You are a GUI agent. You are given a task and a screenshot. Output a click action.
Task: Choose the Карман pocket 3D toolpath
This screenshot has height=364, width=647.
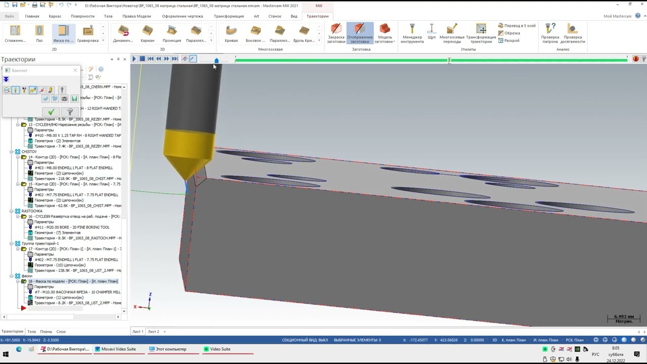[147, 33]
